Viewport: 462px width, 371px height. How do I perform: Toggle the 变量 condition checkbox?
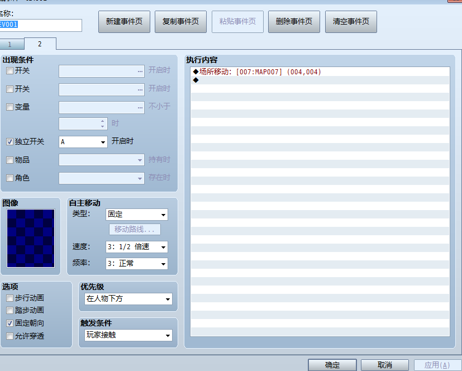9,107
